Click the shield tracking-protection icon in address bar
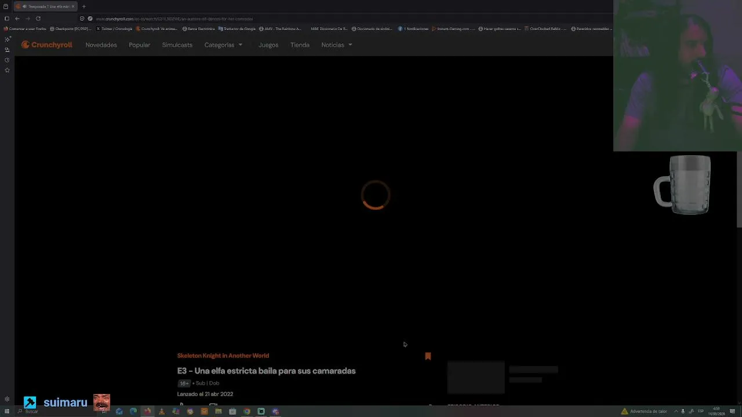742x417 pixels. point(82,19)
